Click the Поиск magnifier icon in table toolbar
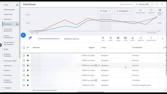The height and width of the screenshot is (94, 167). [x=103, y=38]
